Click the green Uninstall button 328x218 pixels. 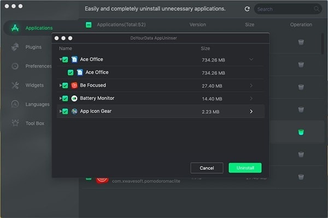[245, 168]
